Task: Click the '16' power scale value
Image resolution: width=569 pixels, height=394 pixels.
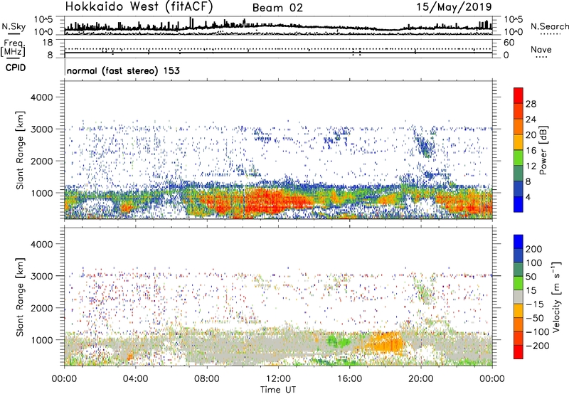Action: (x=531, y=151)
